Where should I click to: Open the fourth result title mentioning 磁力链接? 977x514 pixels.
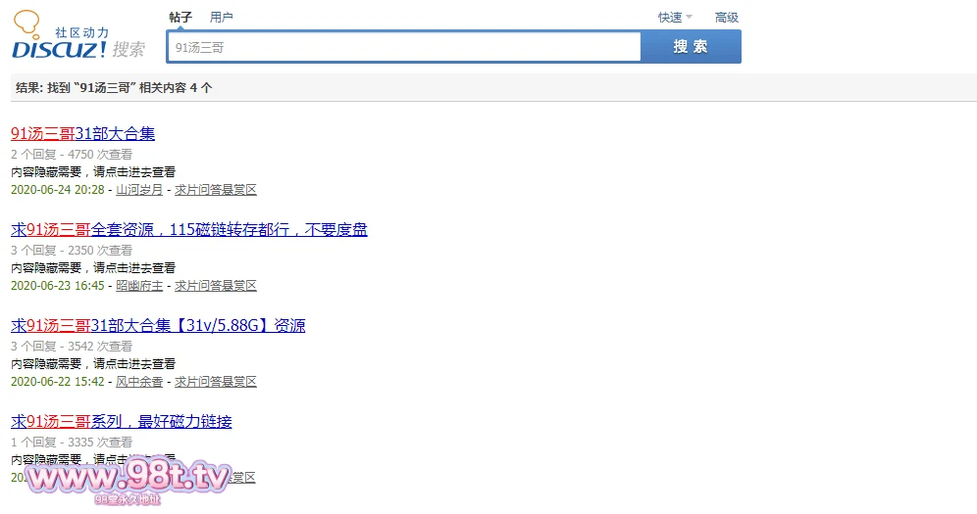[121, 422]
